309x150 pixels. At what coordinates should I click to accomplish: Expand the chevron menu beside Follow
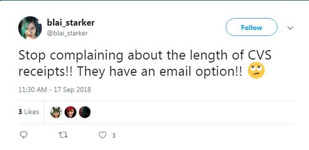coord(290,28)
